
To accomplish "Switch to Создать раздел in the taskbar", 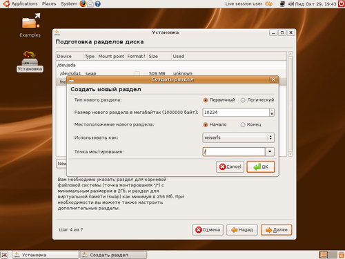I will pos(113,255).
